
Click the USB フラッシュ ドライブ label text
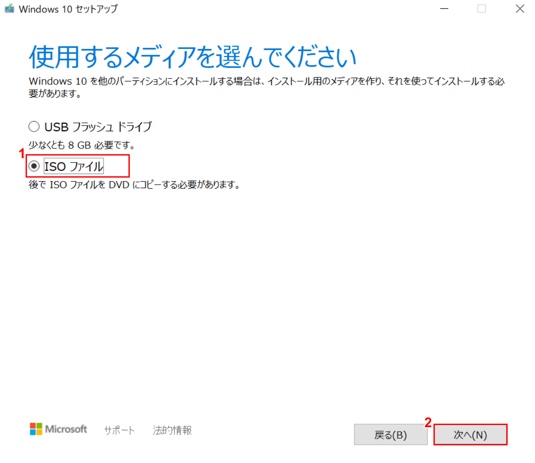pyautogui.click(x=98, y=127)
